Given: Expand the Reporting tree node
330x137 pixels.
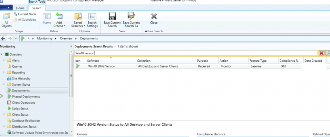Looking at the screenshot, I should pyautogui.click(x=4, y=72).
